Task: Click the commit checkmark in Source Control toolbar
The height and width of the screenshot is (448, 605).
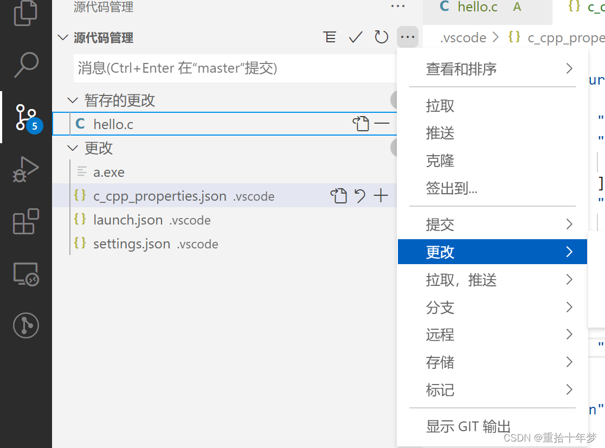Action: pyautogui.click(x=356, y=37)
